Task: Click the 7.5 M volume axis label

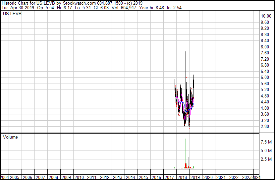Action: click(266, 142)
